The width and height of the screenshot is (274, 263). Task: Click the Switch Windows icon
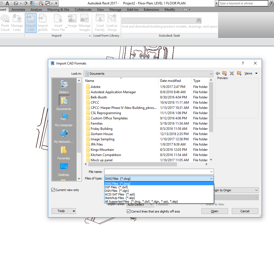48,3
